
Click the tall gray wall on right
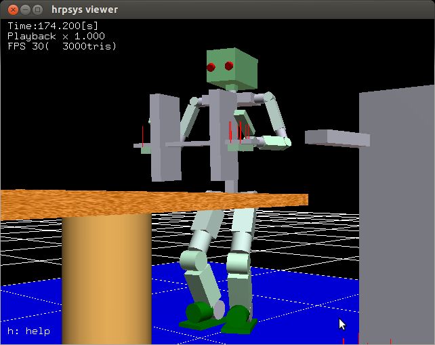[x=398, y=217]
